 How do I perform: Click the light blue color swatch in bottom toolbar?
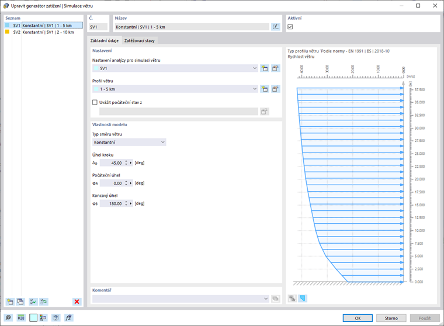point(33,318)
